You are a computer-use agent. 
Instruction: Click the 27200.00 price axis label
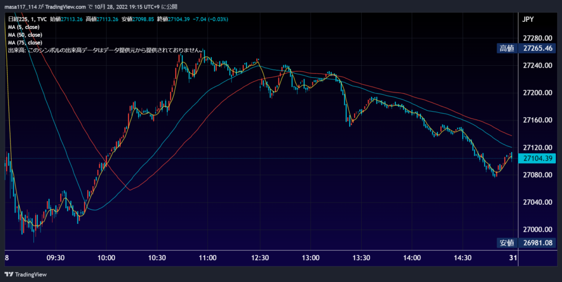tap(537, 93)
